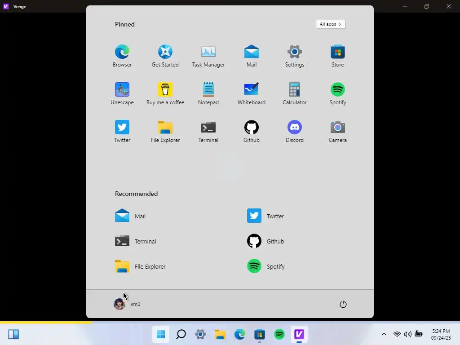The image size is (460, 345).
Task: Open Notepad from pinned apps
Action: [x=208, y=93]
